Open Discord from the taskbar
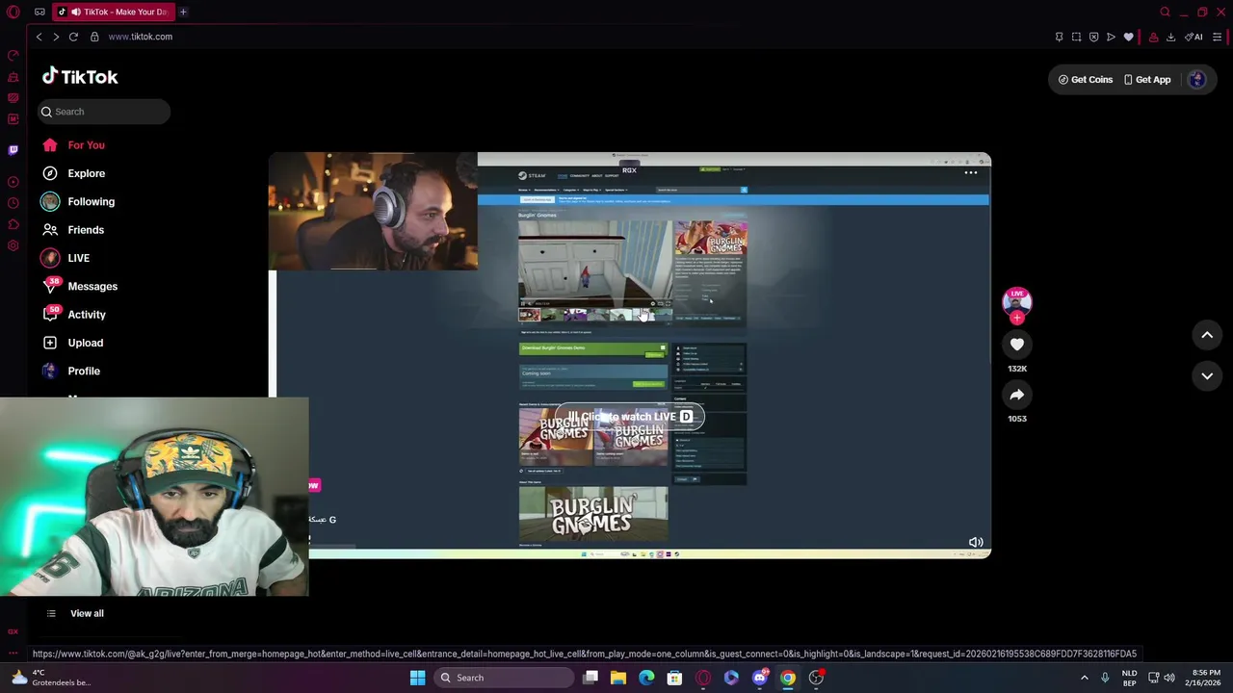This screenshot has height=693, width=1233. click(760, 678)
